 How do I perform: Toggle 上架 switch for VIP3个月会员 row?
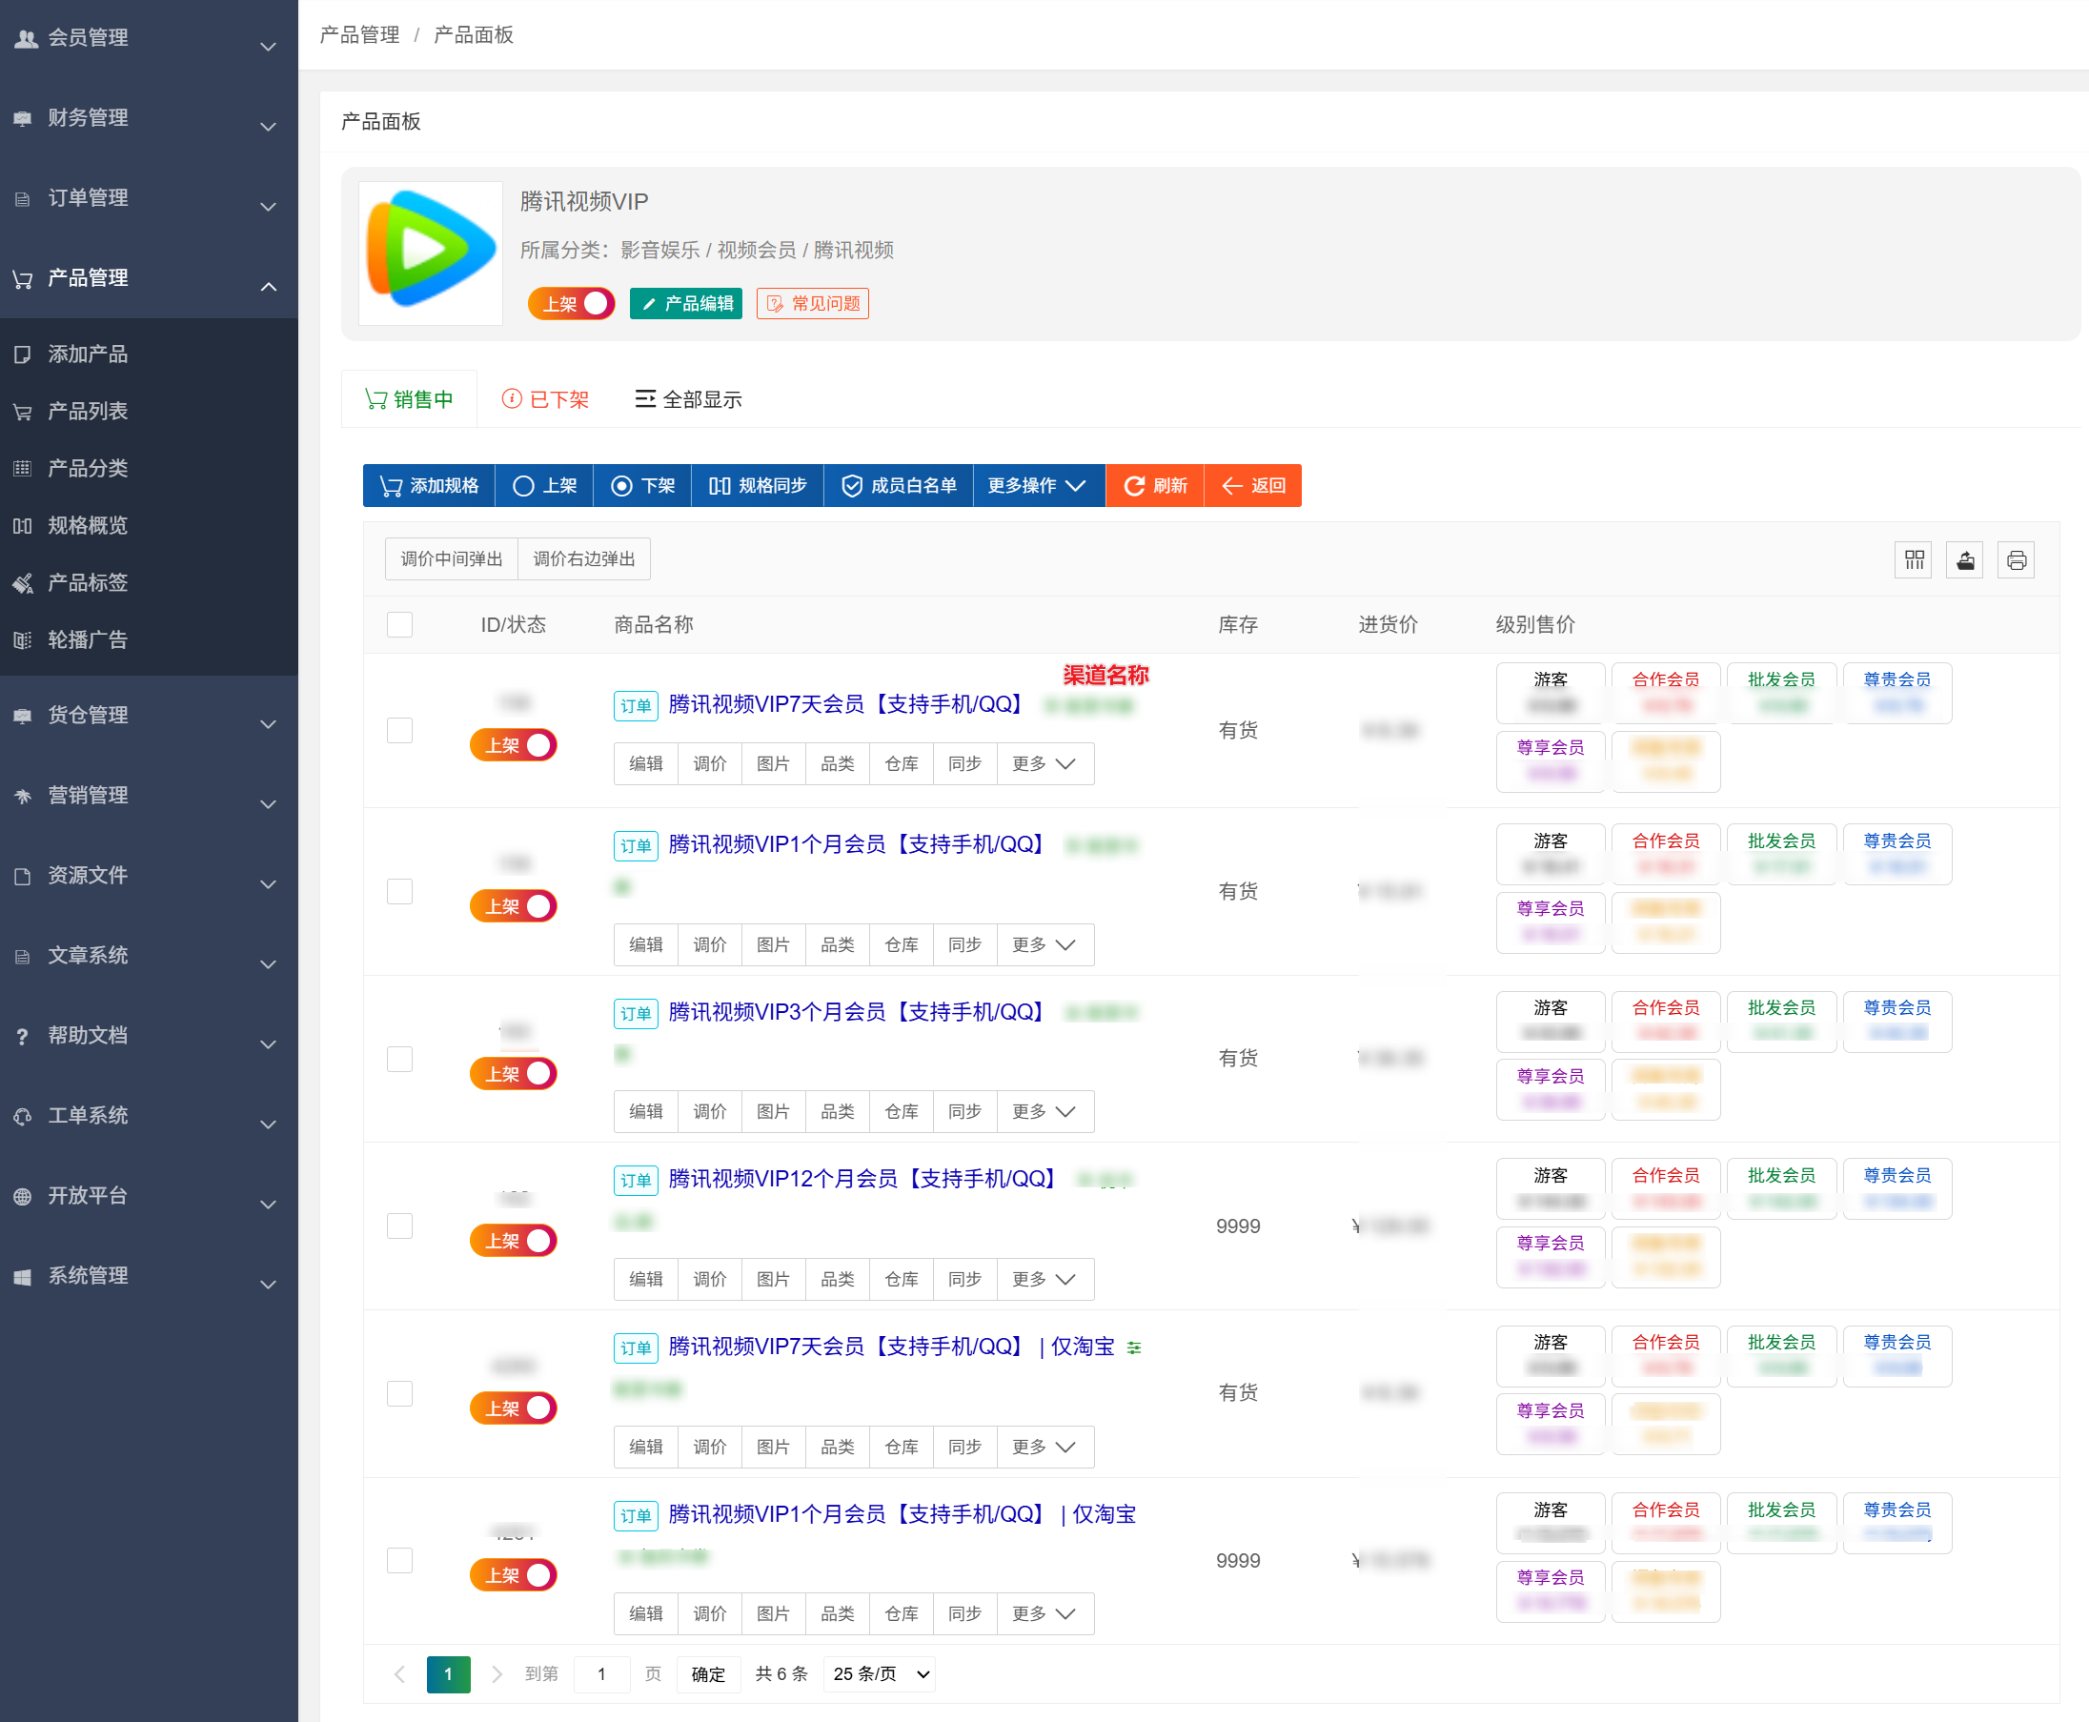pyautogui.click(x=514, y=1074)
